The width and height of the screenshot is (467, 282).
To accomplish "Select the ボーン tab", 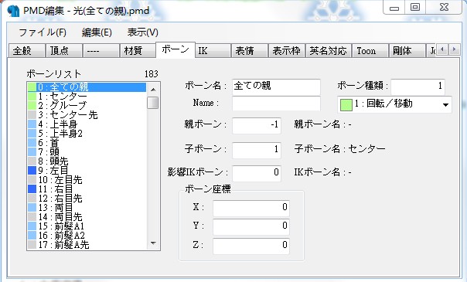I will (176, 49).
